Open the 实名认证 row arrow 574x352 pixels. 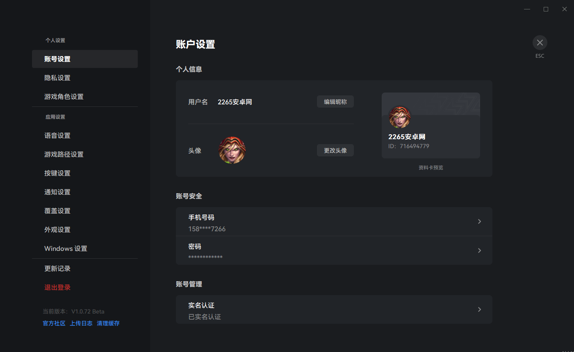(x=479, y=309)
